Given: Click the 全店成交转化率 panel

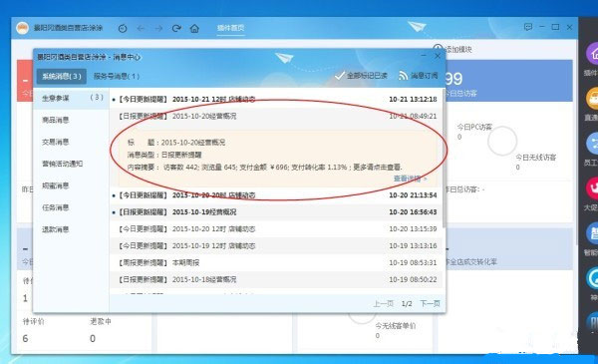Looking at the screenshot, I should (x=509, y=249).
